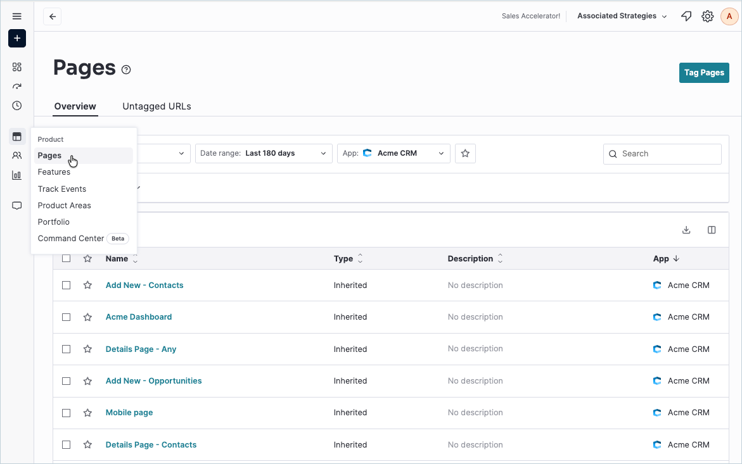
Task: Star the Details Page - Contacts row
Action: (87, 444)
